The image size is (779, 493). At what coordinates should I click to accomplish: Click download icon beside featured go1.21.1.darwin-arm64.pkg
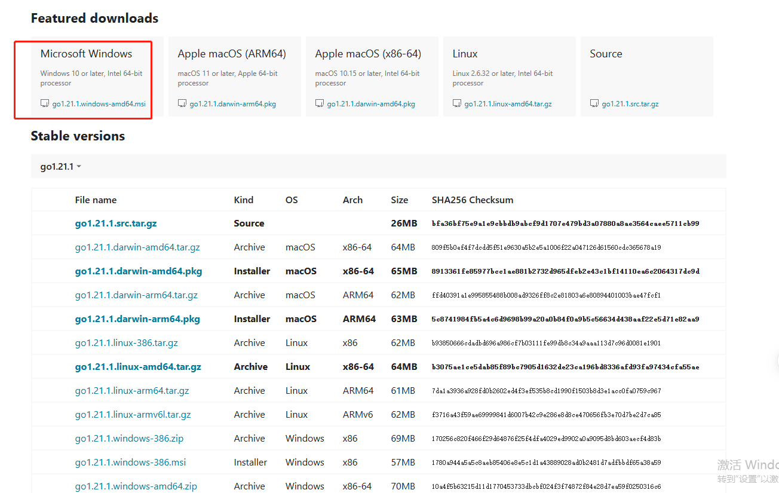(182, 103)
